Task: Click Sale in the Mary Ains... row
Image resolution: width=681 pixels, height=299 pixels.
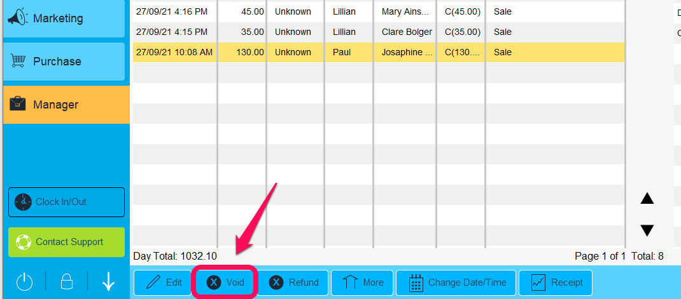Action: (503, 11)
